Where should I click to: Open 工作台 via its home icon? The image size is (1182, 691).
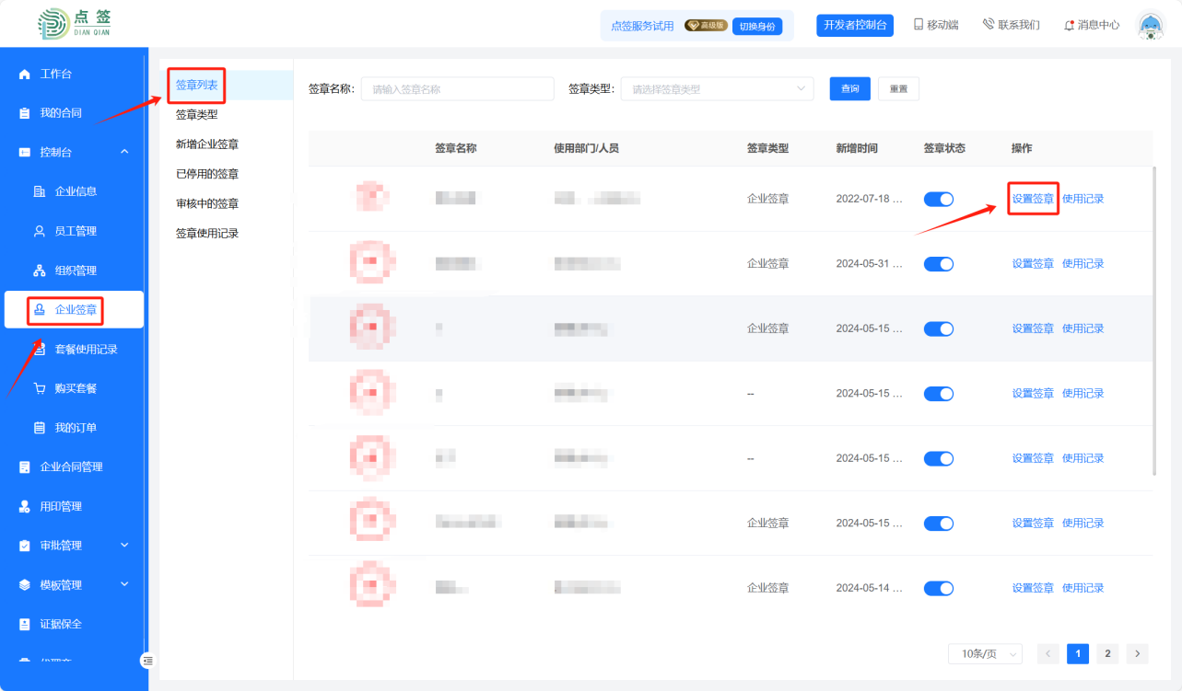(x=25, y=74)
